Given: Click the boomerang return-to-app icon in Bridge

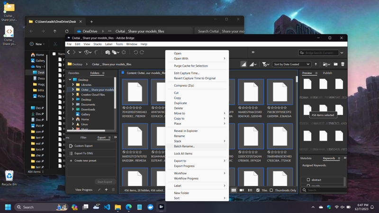Looking at the screenshot, I should coord(96,52).
